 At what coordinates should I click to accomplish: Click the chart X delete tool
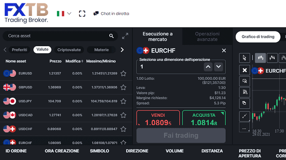245,70
